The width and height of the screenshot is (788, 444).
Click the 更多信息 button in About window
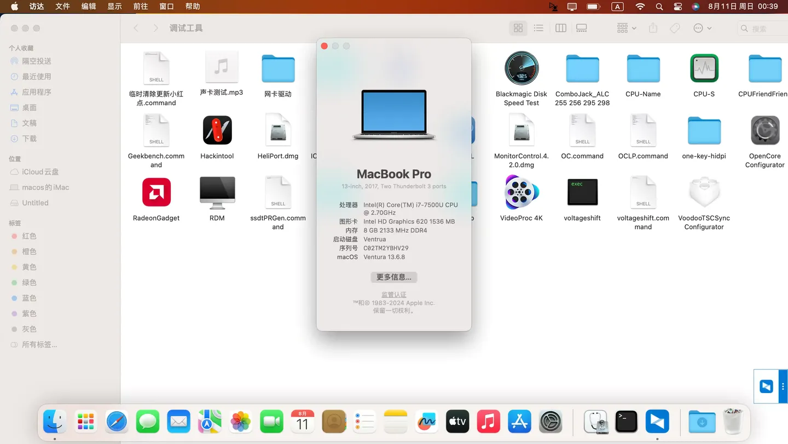[x=393, y=277]
